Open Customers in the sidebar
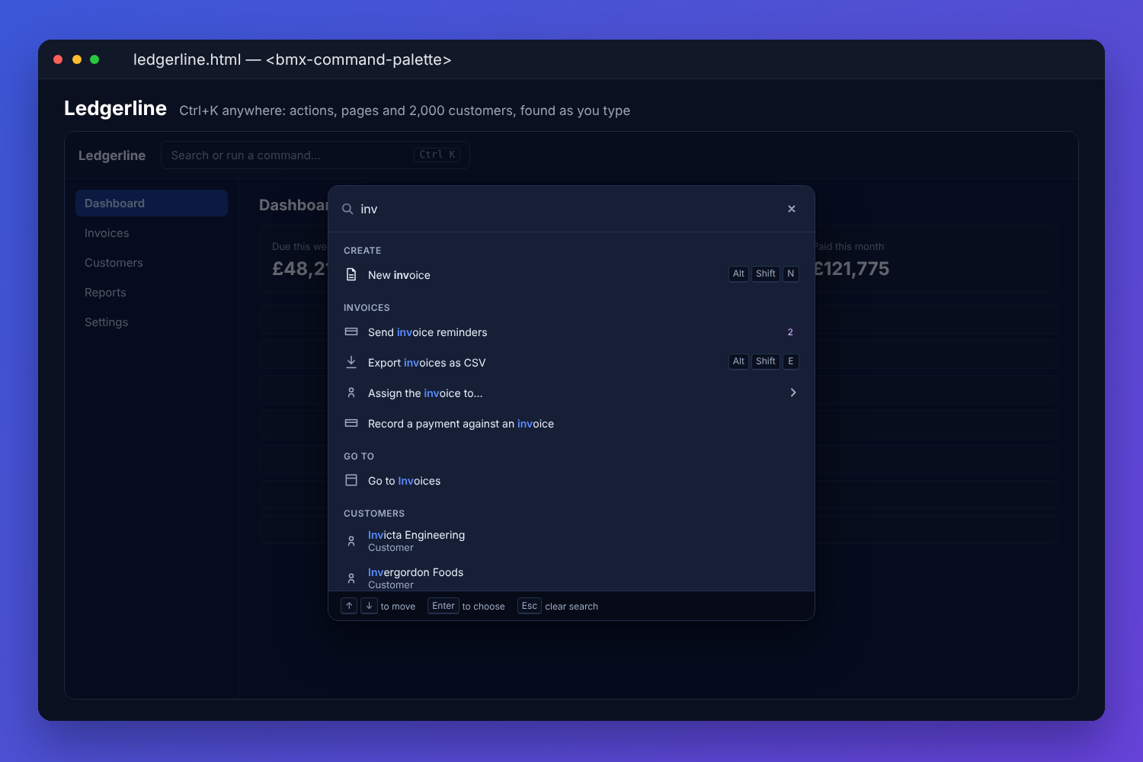Viewport: 1143px width, 762px height. [x=152, y=263]
